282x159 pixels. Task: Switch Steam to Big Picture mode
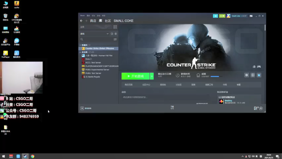click(251, 16)
